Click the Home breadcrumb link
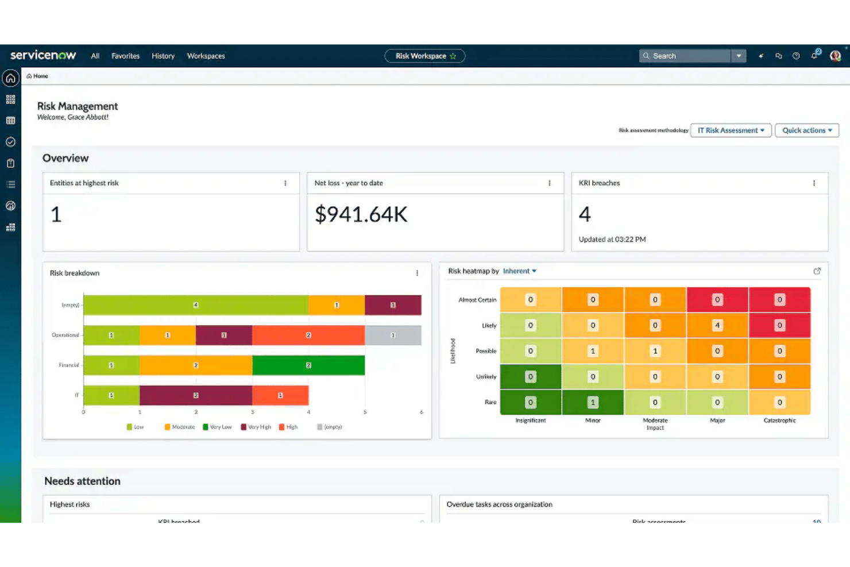This screenshot has width=850, height=567. (x=37, y=76)
